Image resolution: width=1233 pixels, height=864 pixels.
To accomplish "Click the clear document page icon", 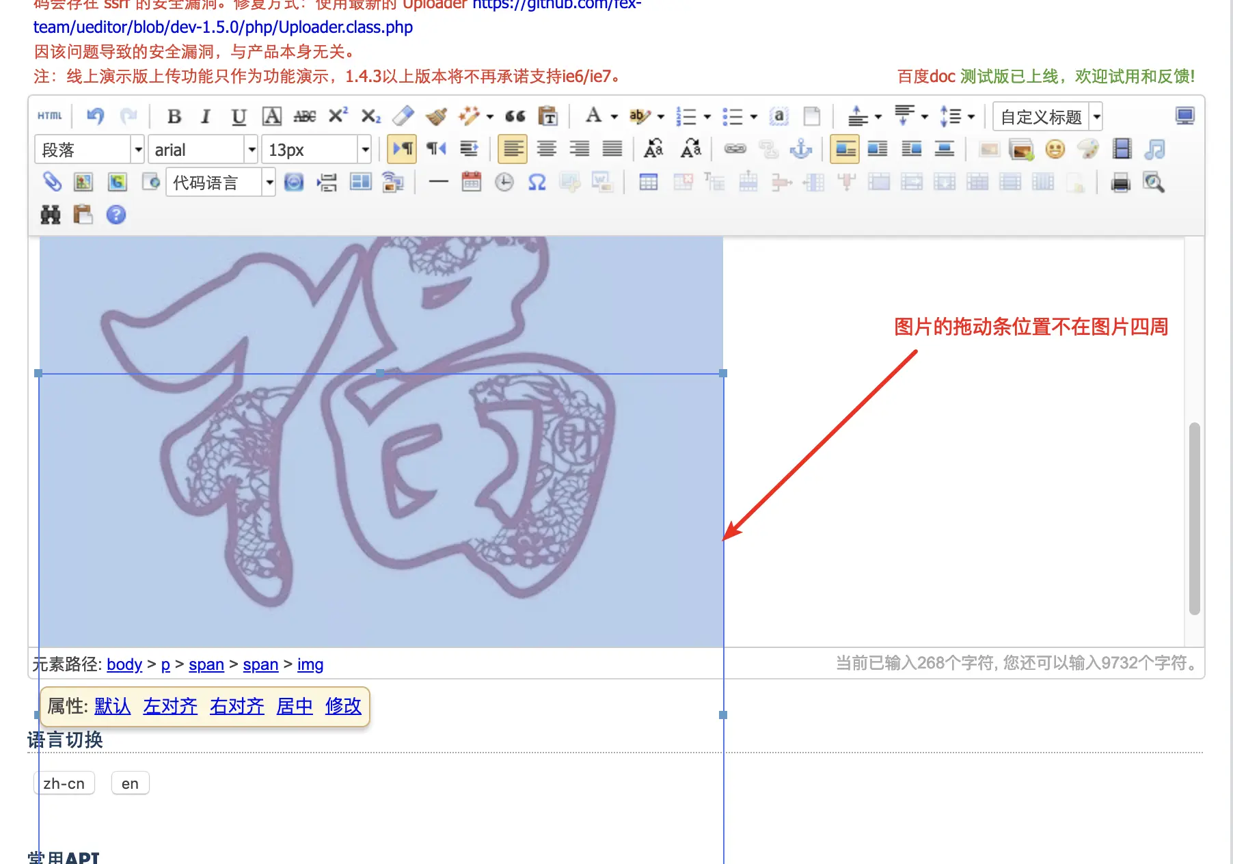I will click(811, 116).
